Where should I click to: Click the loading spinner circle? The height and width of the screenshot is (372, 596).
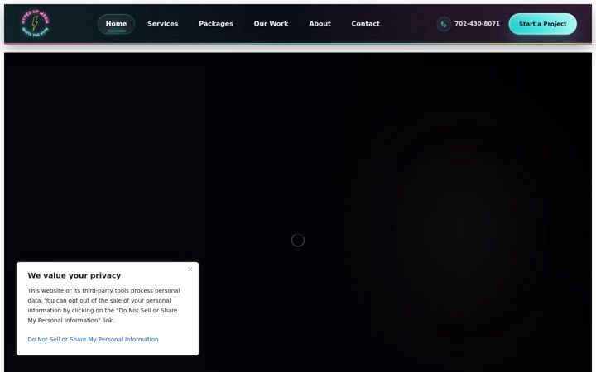tap(298, 241)
